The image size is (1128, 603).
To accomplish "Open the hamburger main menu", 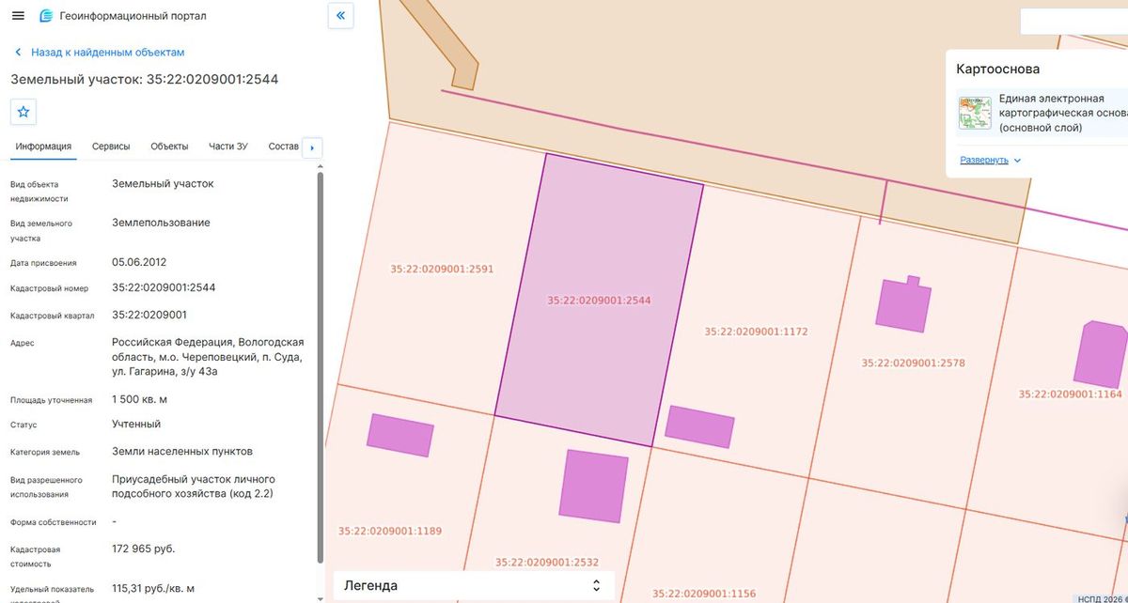I will point(17,16).
